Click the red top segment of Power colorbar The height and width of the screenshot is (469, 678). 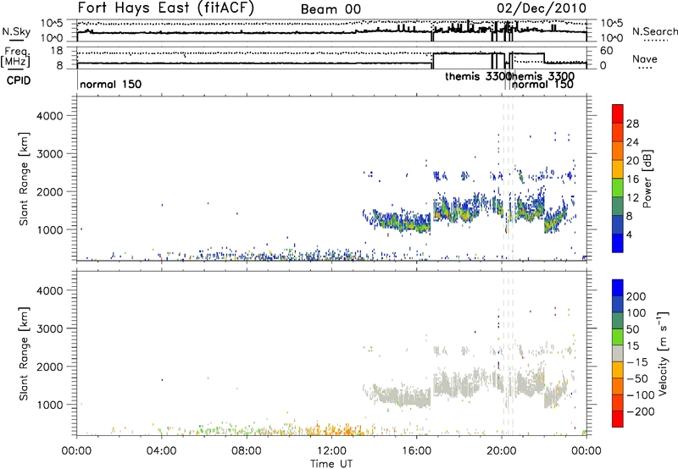pyautogui.click(x=618, y=113)
